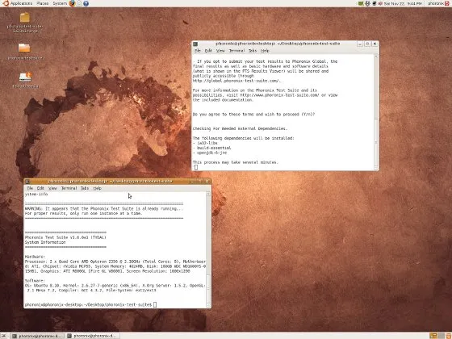
Task: Click the 'Do you agree to these terms' prompt line
Action: pos(253,115)
